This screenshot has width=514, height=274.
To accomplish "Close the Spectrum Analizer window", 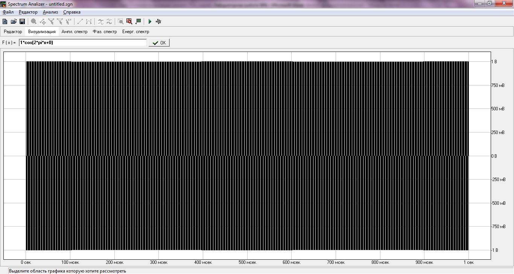I will [x=503, y=3].
